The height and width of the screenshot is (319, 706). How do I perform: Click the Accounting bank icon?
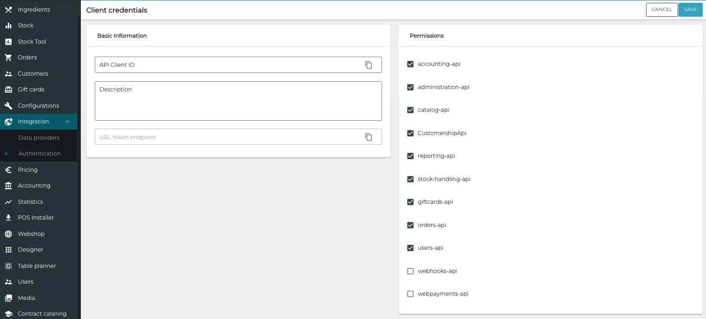[8, 186]
